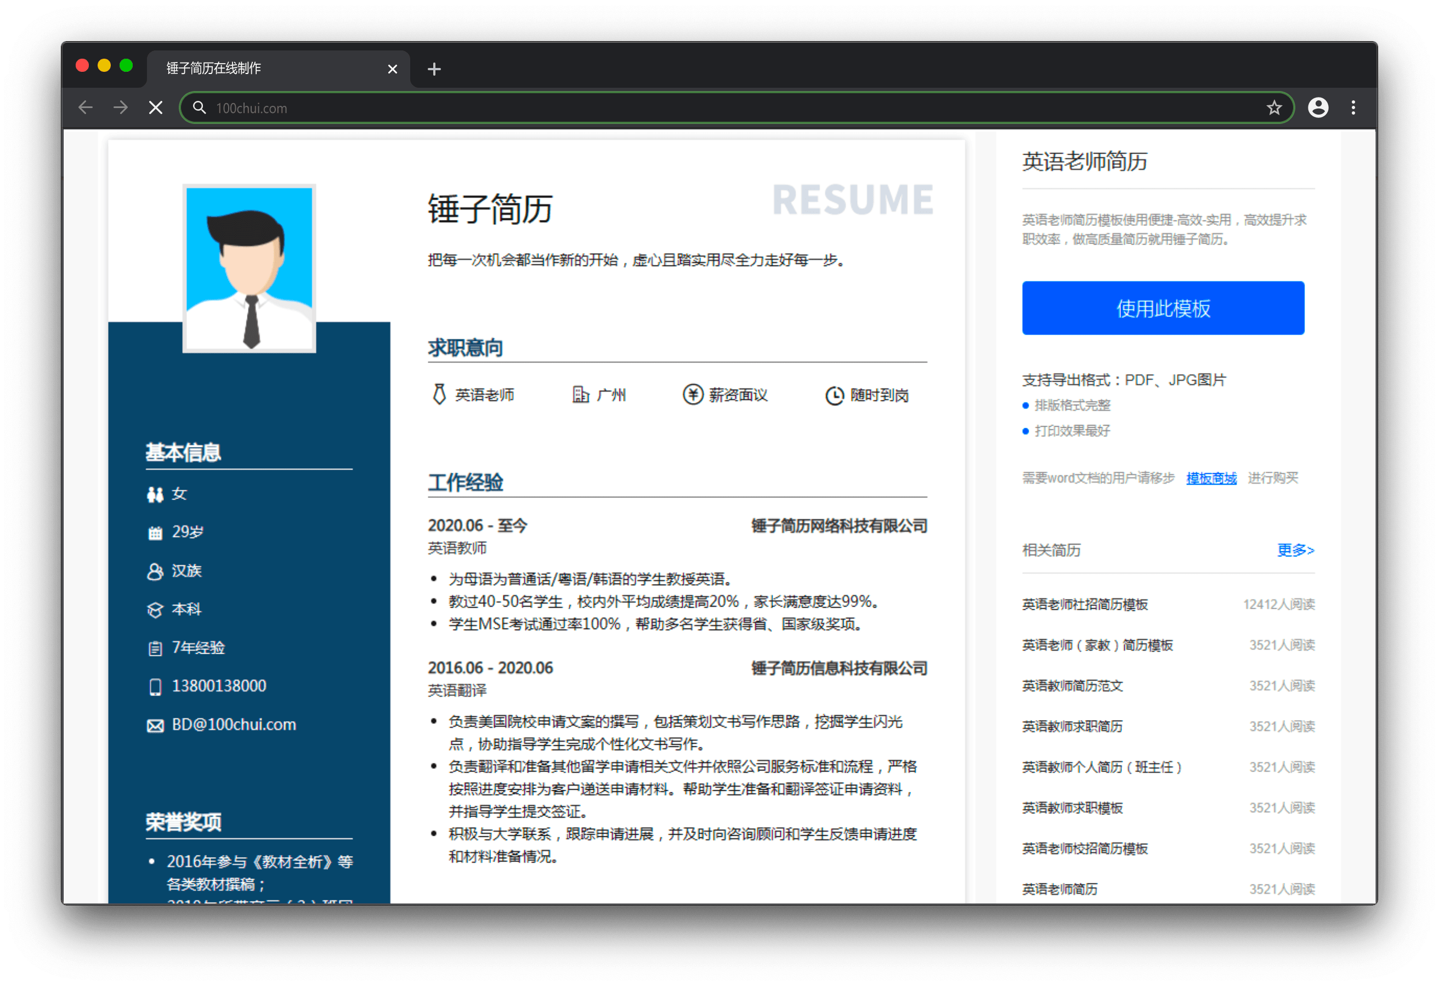Close the 锤子简历在线制作 tab

[392, 69]
